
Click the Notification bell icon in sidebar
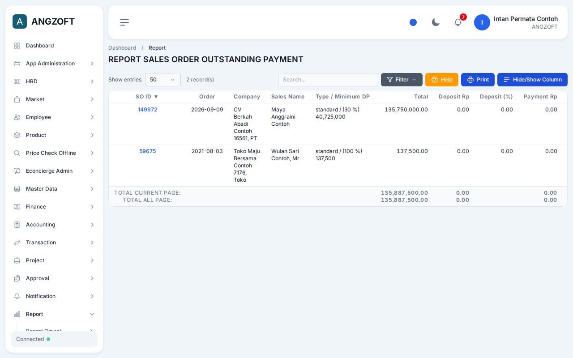(17, 296)
